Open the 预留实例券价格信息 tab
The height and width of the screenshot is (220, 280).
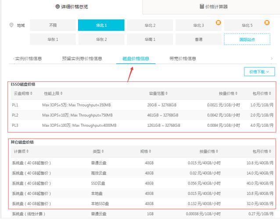[x=82, y=59]
